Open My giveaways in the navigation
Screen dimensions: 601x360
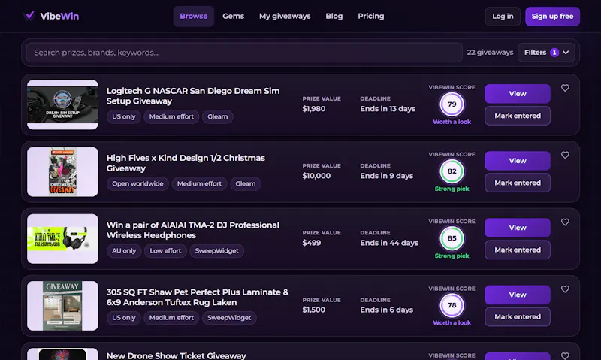tap(285, 16)
